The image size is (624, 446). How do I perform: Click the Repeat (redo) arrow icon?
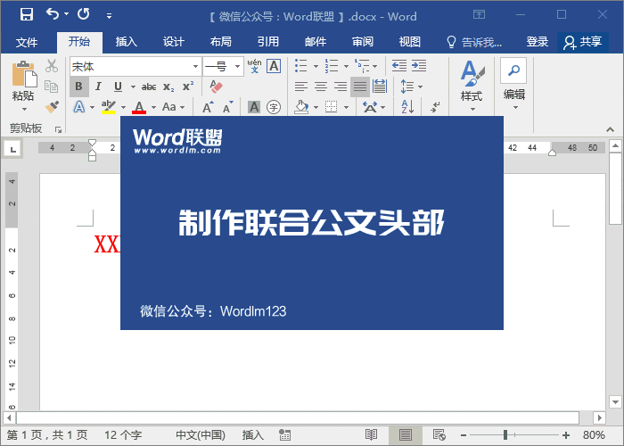coord(84,14)
